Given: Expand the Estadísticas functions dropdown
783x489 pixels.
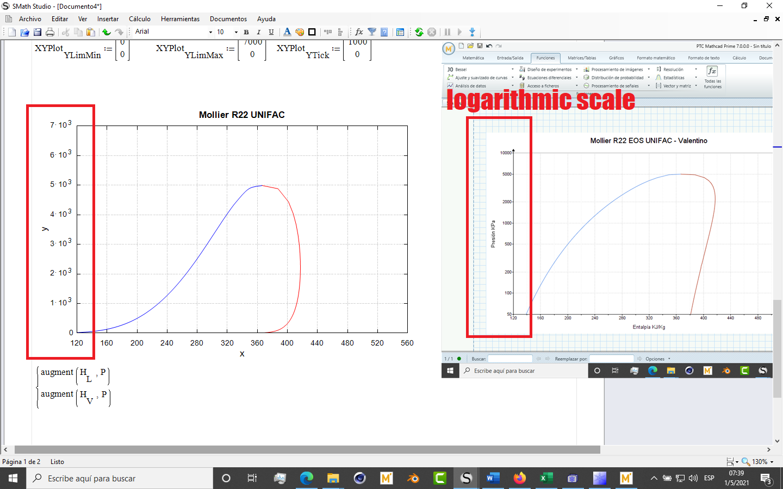Looking at the screenshot, I should (x=696, y=77).
